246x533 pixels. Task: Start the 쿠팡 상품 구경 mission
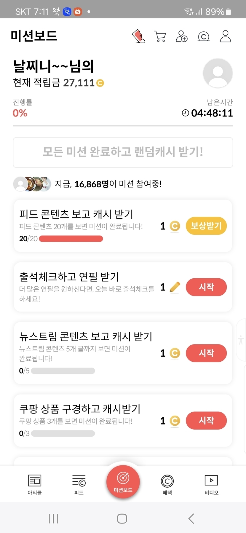206,420
